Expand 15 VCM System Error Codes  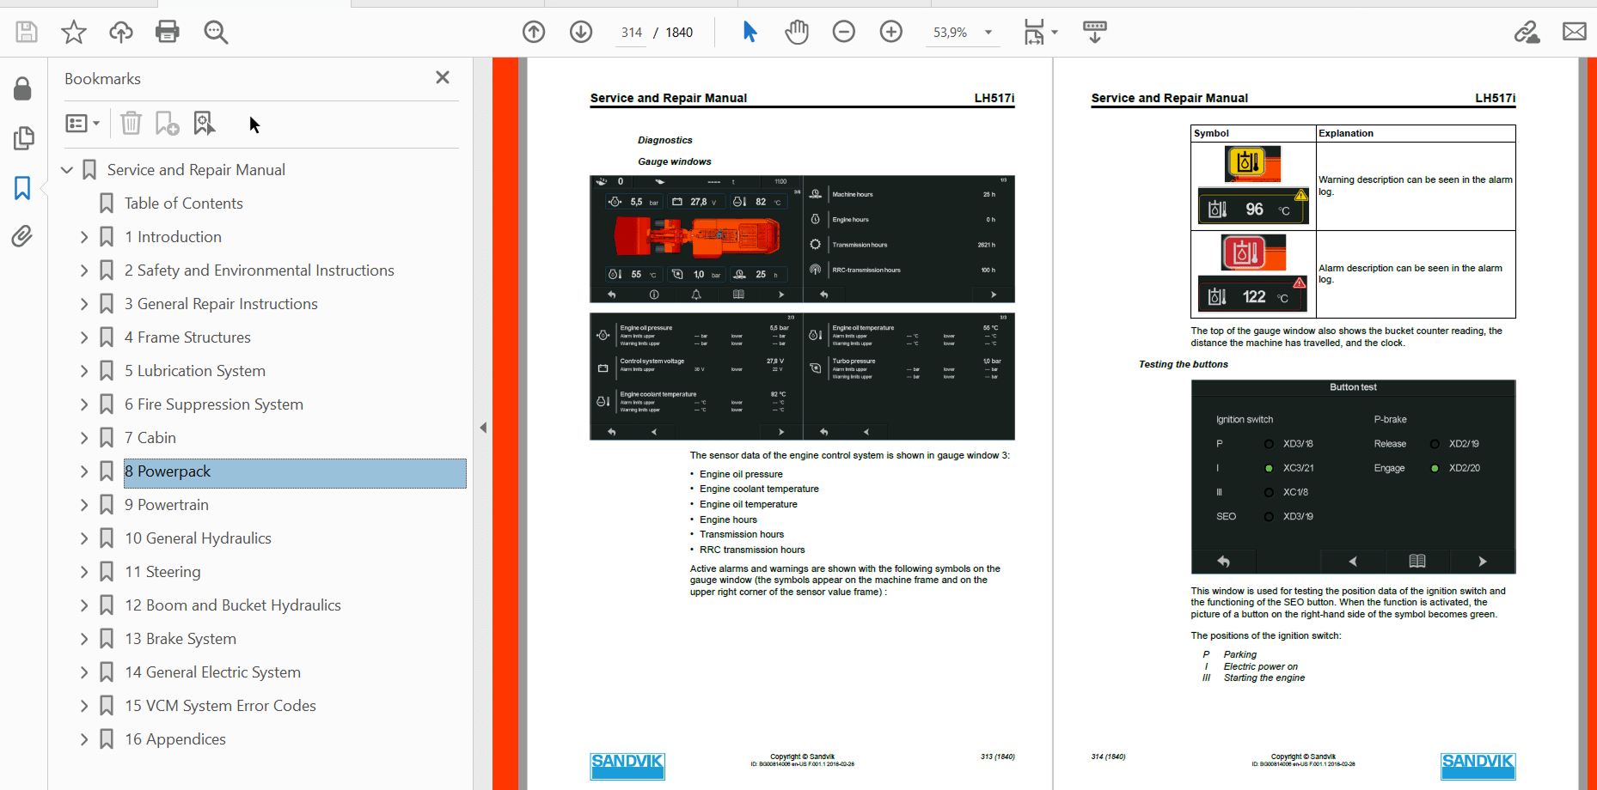click(x=84, y=706)
